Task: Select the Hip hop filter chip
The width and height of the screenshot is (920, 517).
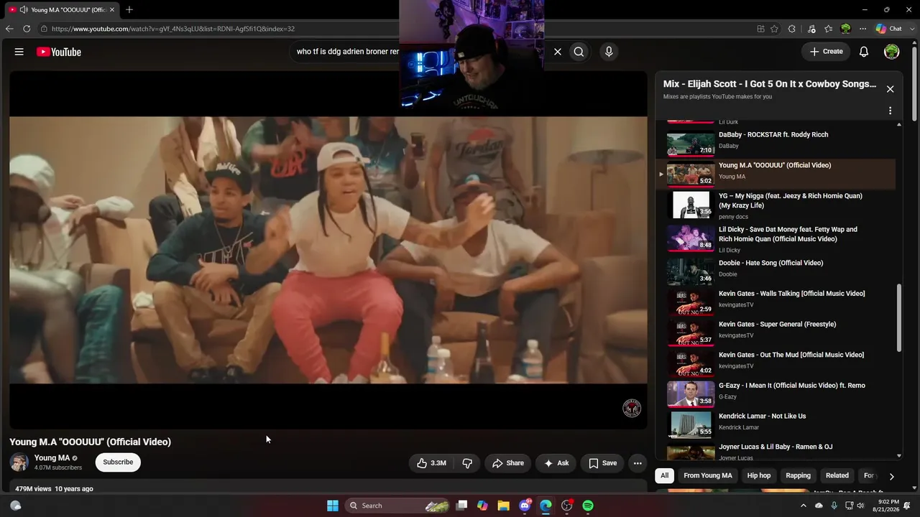Action: coord(759,475)
